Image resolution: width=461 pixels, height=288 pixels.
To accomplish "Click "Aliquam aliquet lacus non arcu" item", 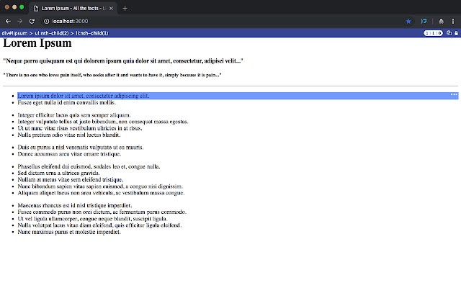I will point(101,193).
